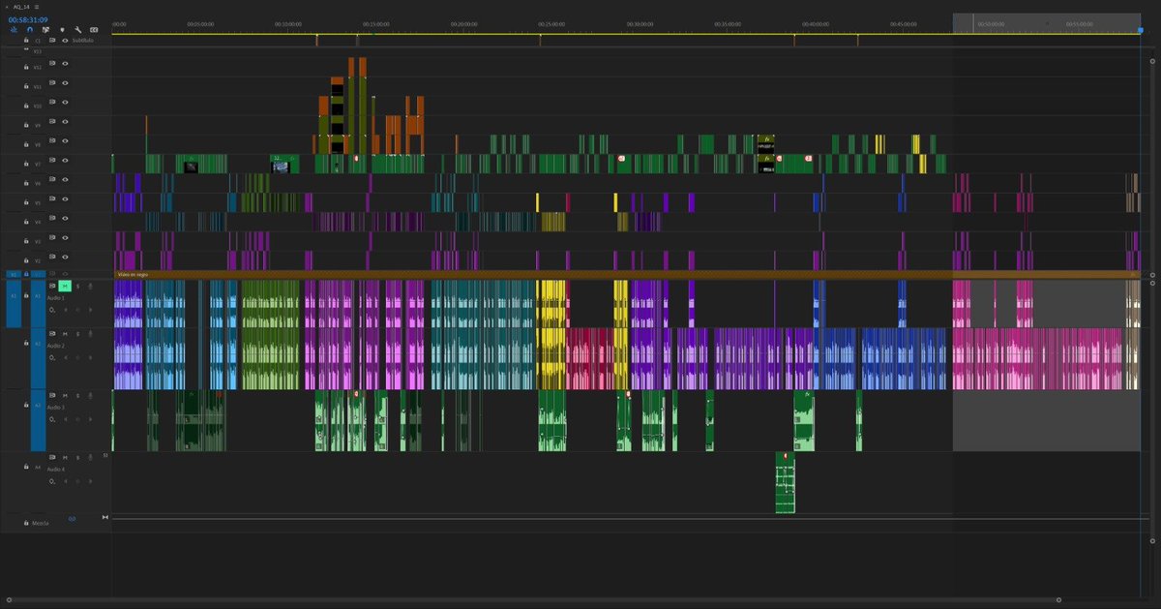Hide the V8 track output eye
Viewport: 1161px width, 609px height.
click(x=65, y=141)
